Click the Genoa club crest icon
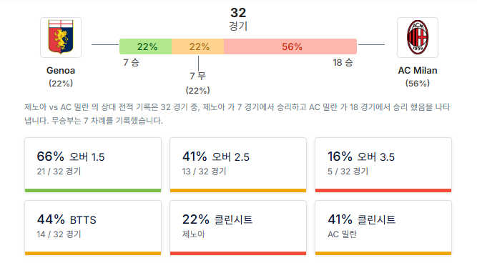This screenshot has height=263, width=477. coord(61,37)
